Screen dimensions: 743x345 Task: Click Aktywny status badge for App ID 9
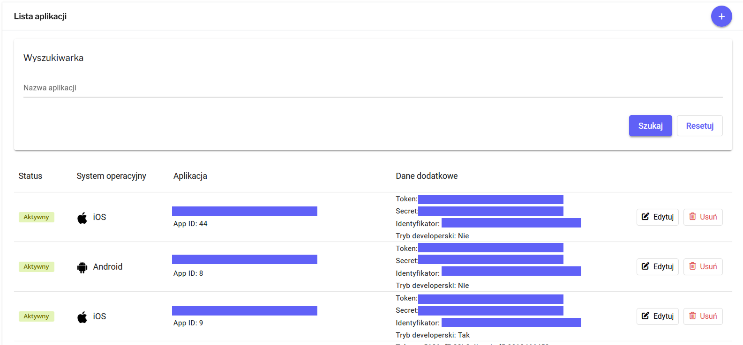37,316
